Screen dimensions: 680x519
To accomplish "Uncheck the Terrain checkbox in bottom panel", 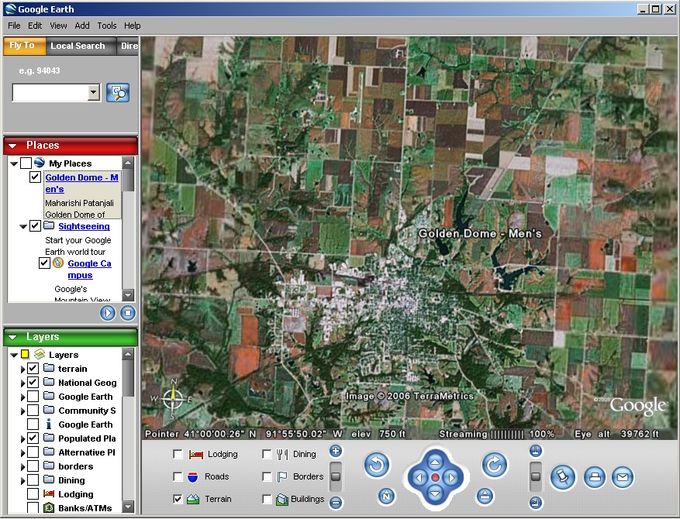I will pyautogui.click(x=178, y=499).
